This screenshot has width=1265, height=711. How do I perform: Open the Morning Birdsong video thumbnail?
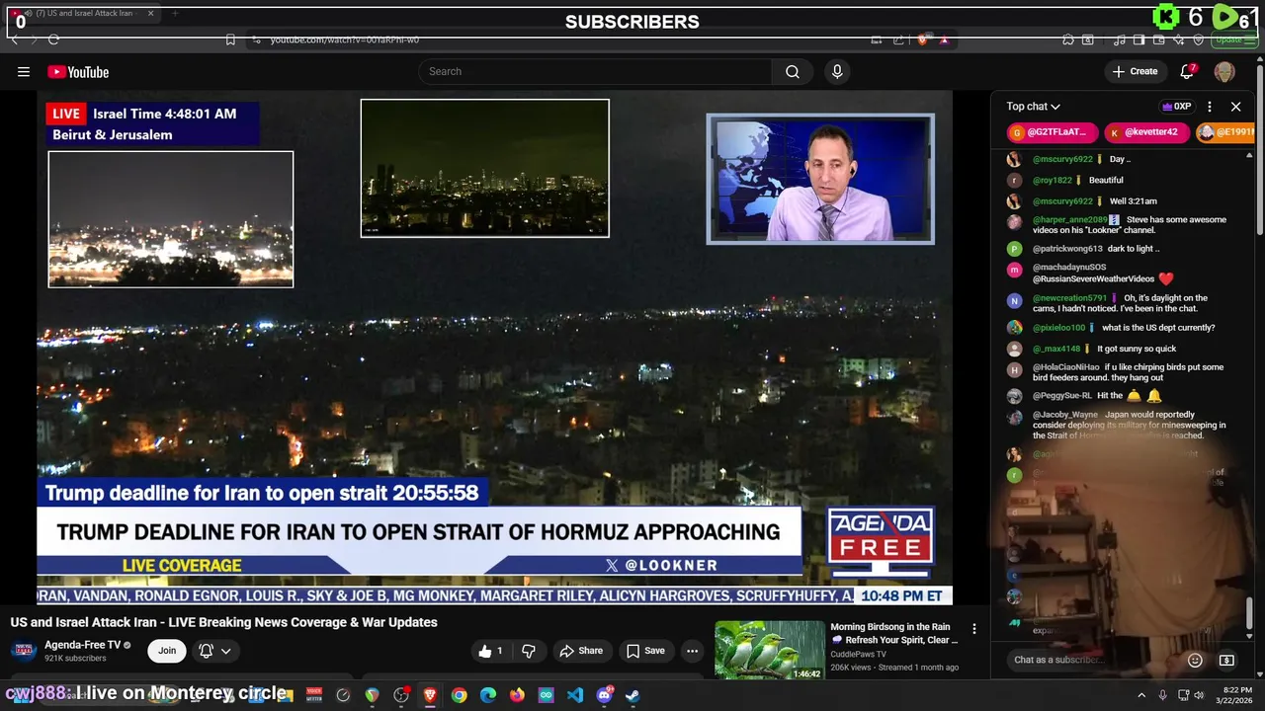pos(770,650)
